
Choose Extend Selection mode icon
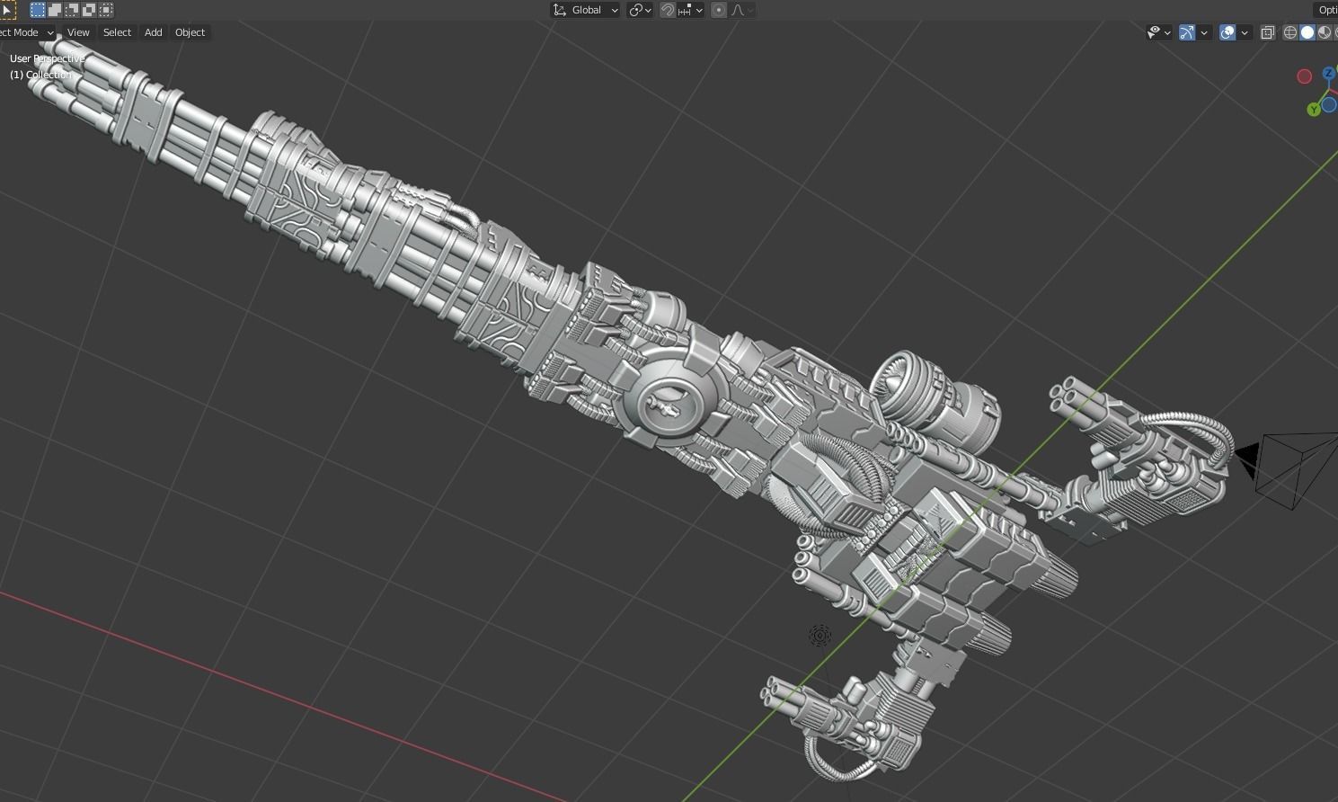[55, 10]
